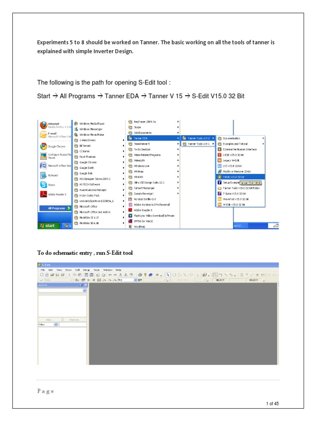This screenshot has width=316, height=421.
Task: Click Print icon in S-Edit toolbar
Action: [140, 275]
